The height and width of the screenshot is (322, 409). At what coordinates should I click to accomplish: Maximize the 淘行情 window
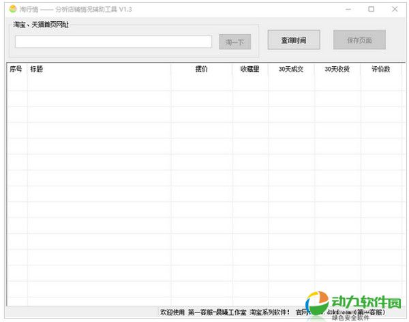[371, 9]
